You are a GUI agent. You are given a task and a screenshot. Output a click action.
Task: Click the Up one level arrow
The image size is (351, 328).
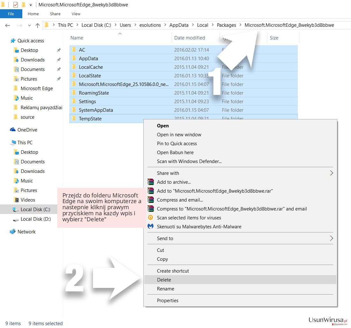pos(38,25)
